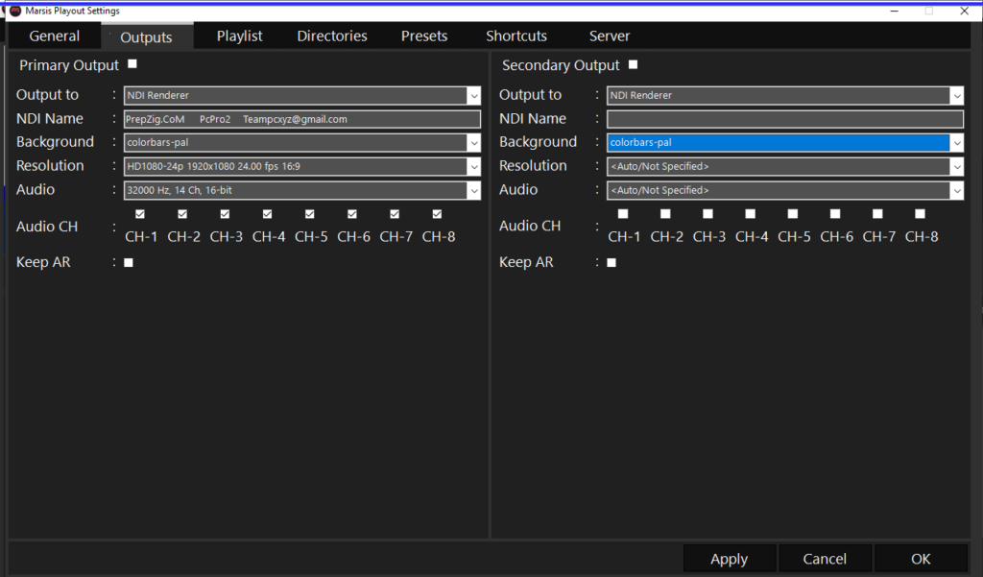Enable the Secondary Output checkbox
This screenshot has width=983, height=577.
point(634,64)
